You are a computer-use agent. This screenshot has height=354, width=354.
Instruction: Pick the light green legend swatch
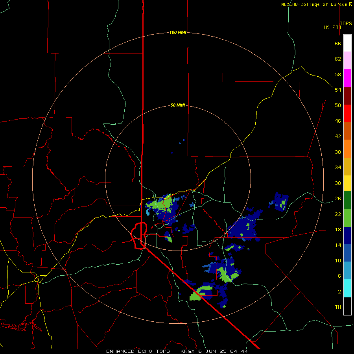[x=347, y=218]
